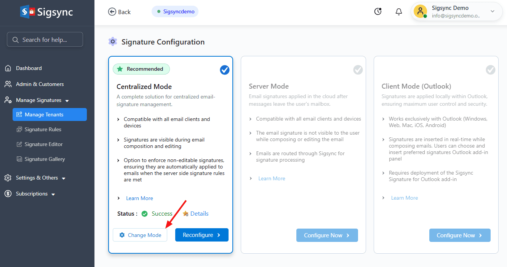Open the Details status link

(x=199, y=214)
